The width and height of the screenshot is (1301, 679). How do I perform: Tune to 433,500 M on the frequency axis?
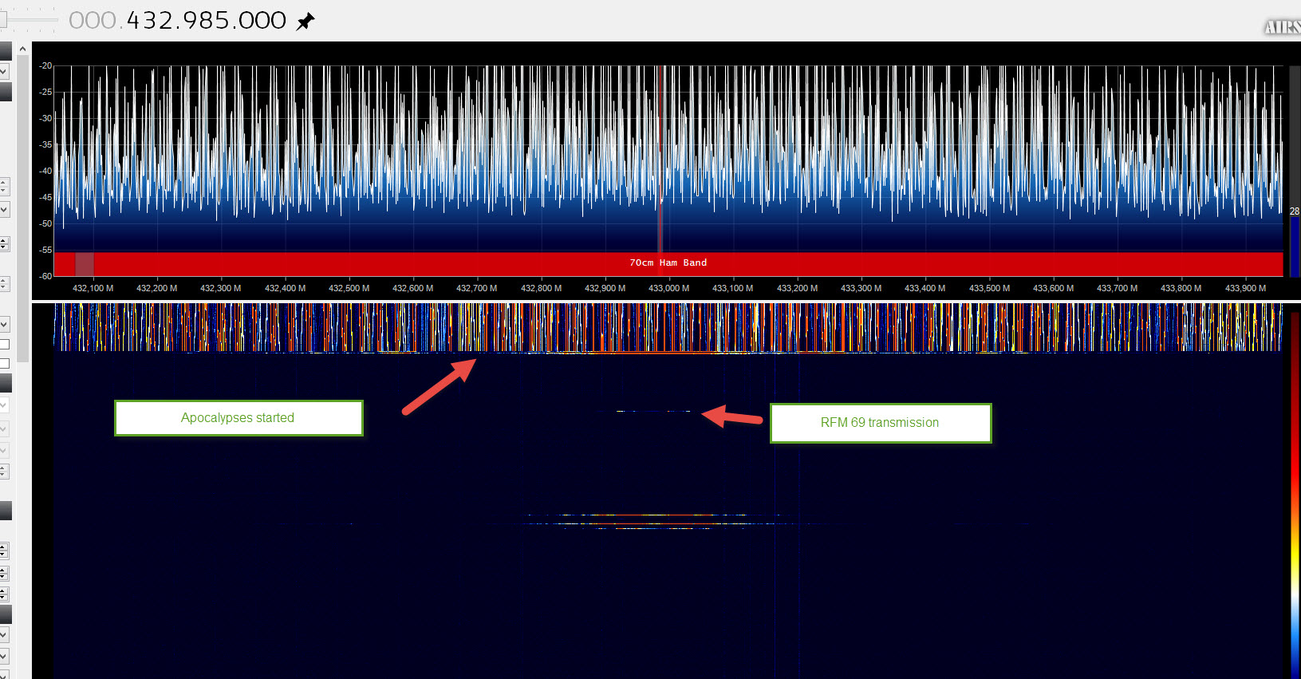click(x=989, y=288)
